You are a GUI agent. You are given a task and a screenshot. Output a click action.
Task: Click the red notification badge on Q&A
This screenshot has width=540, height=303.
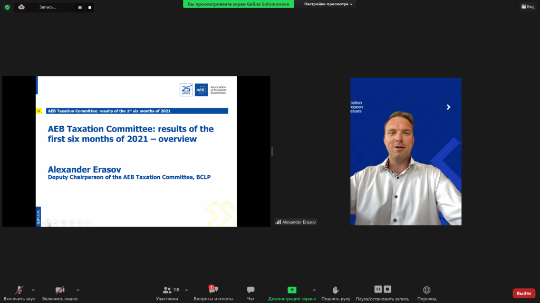211,288
